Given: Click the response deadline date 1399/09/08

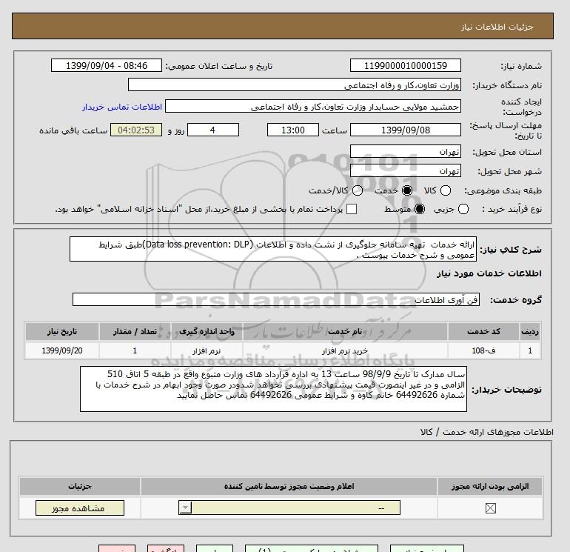Looking at the screenshot, I should pos(406,130).
